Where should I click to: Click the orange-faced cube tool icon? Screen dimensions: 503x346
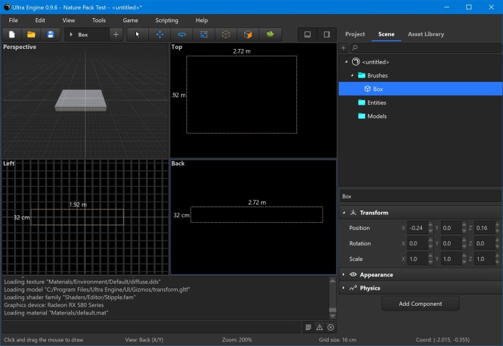[247, 34]
